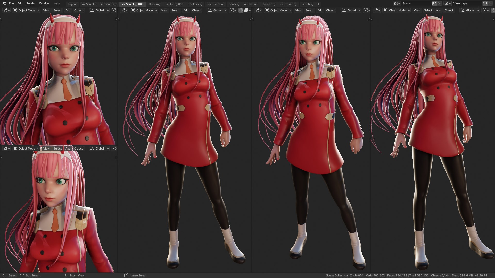Click the pivot point icon in fourth viewport
Viewport: 495px width, 278px height.
485,10
